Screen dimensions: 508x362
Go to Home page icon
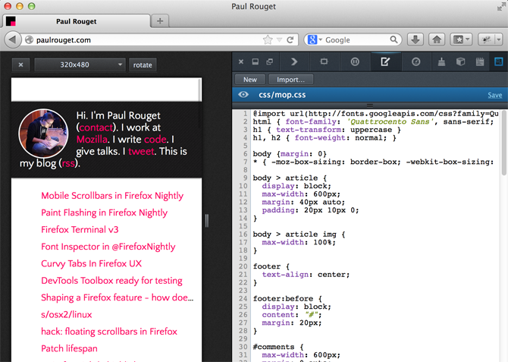point(437,40)
